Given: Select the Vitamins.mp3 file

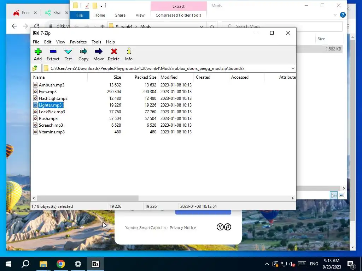Looking at the screenshot, I should coord(52,132).
